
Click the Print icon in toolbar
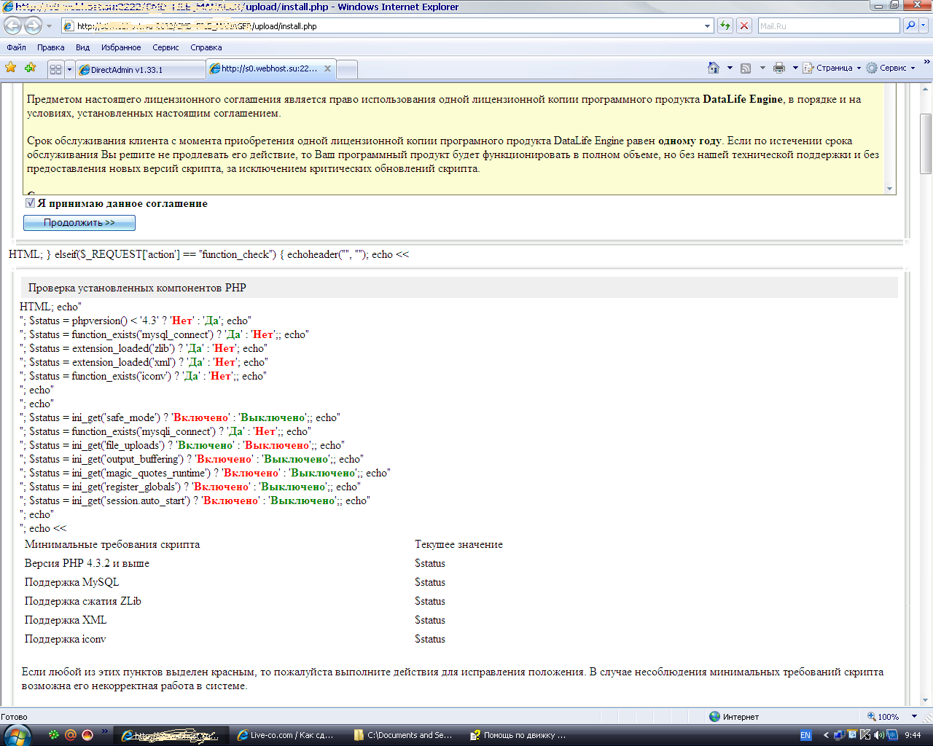[779, 68]
